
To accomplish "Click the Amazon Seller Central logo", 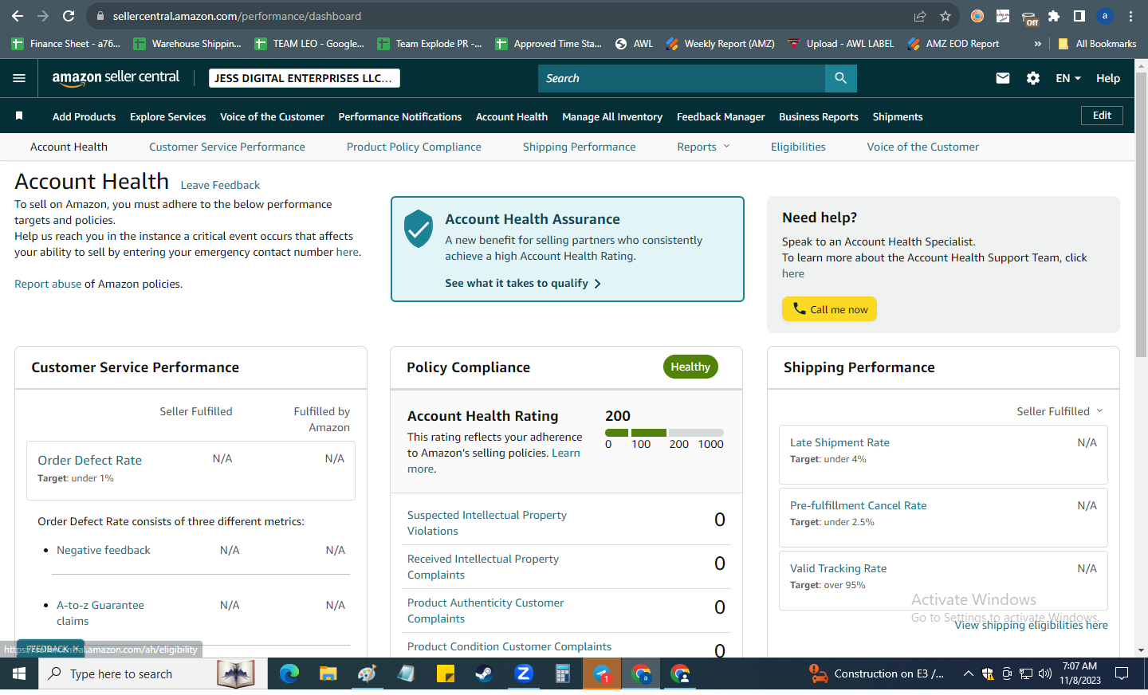I will [116, 77].
